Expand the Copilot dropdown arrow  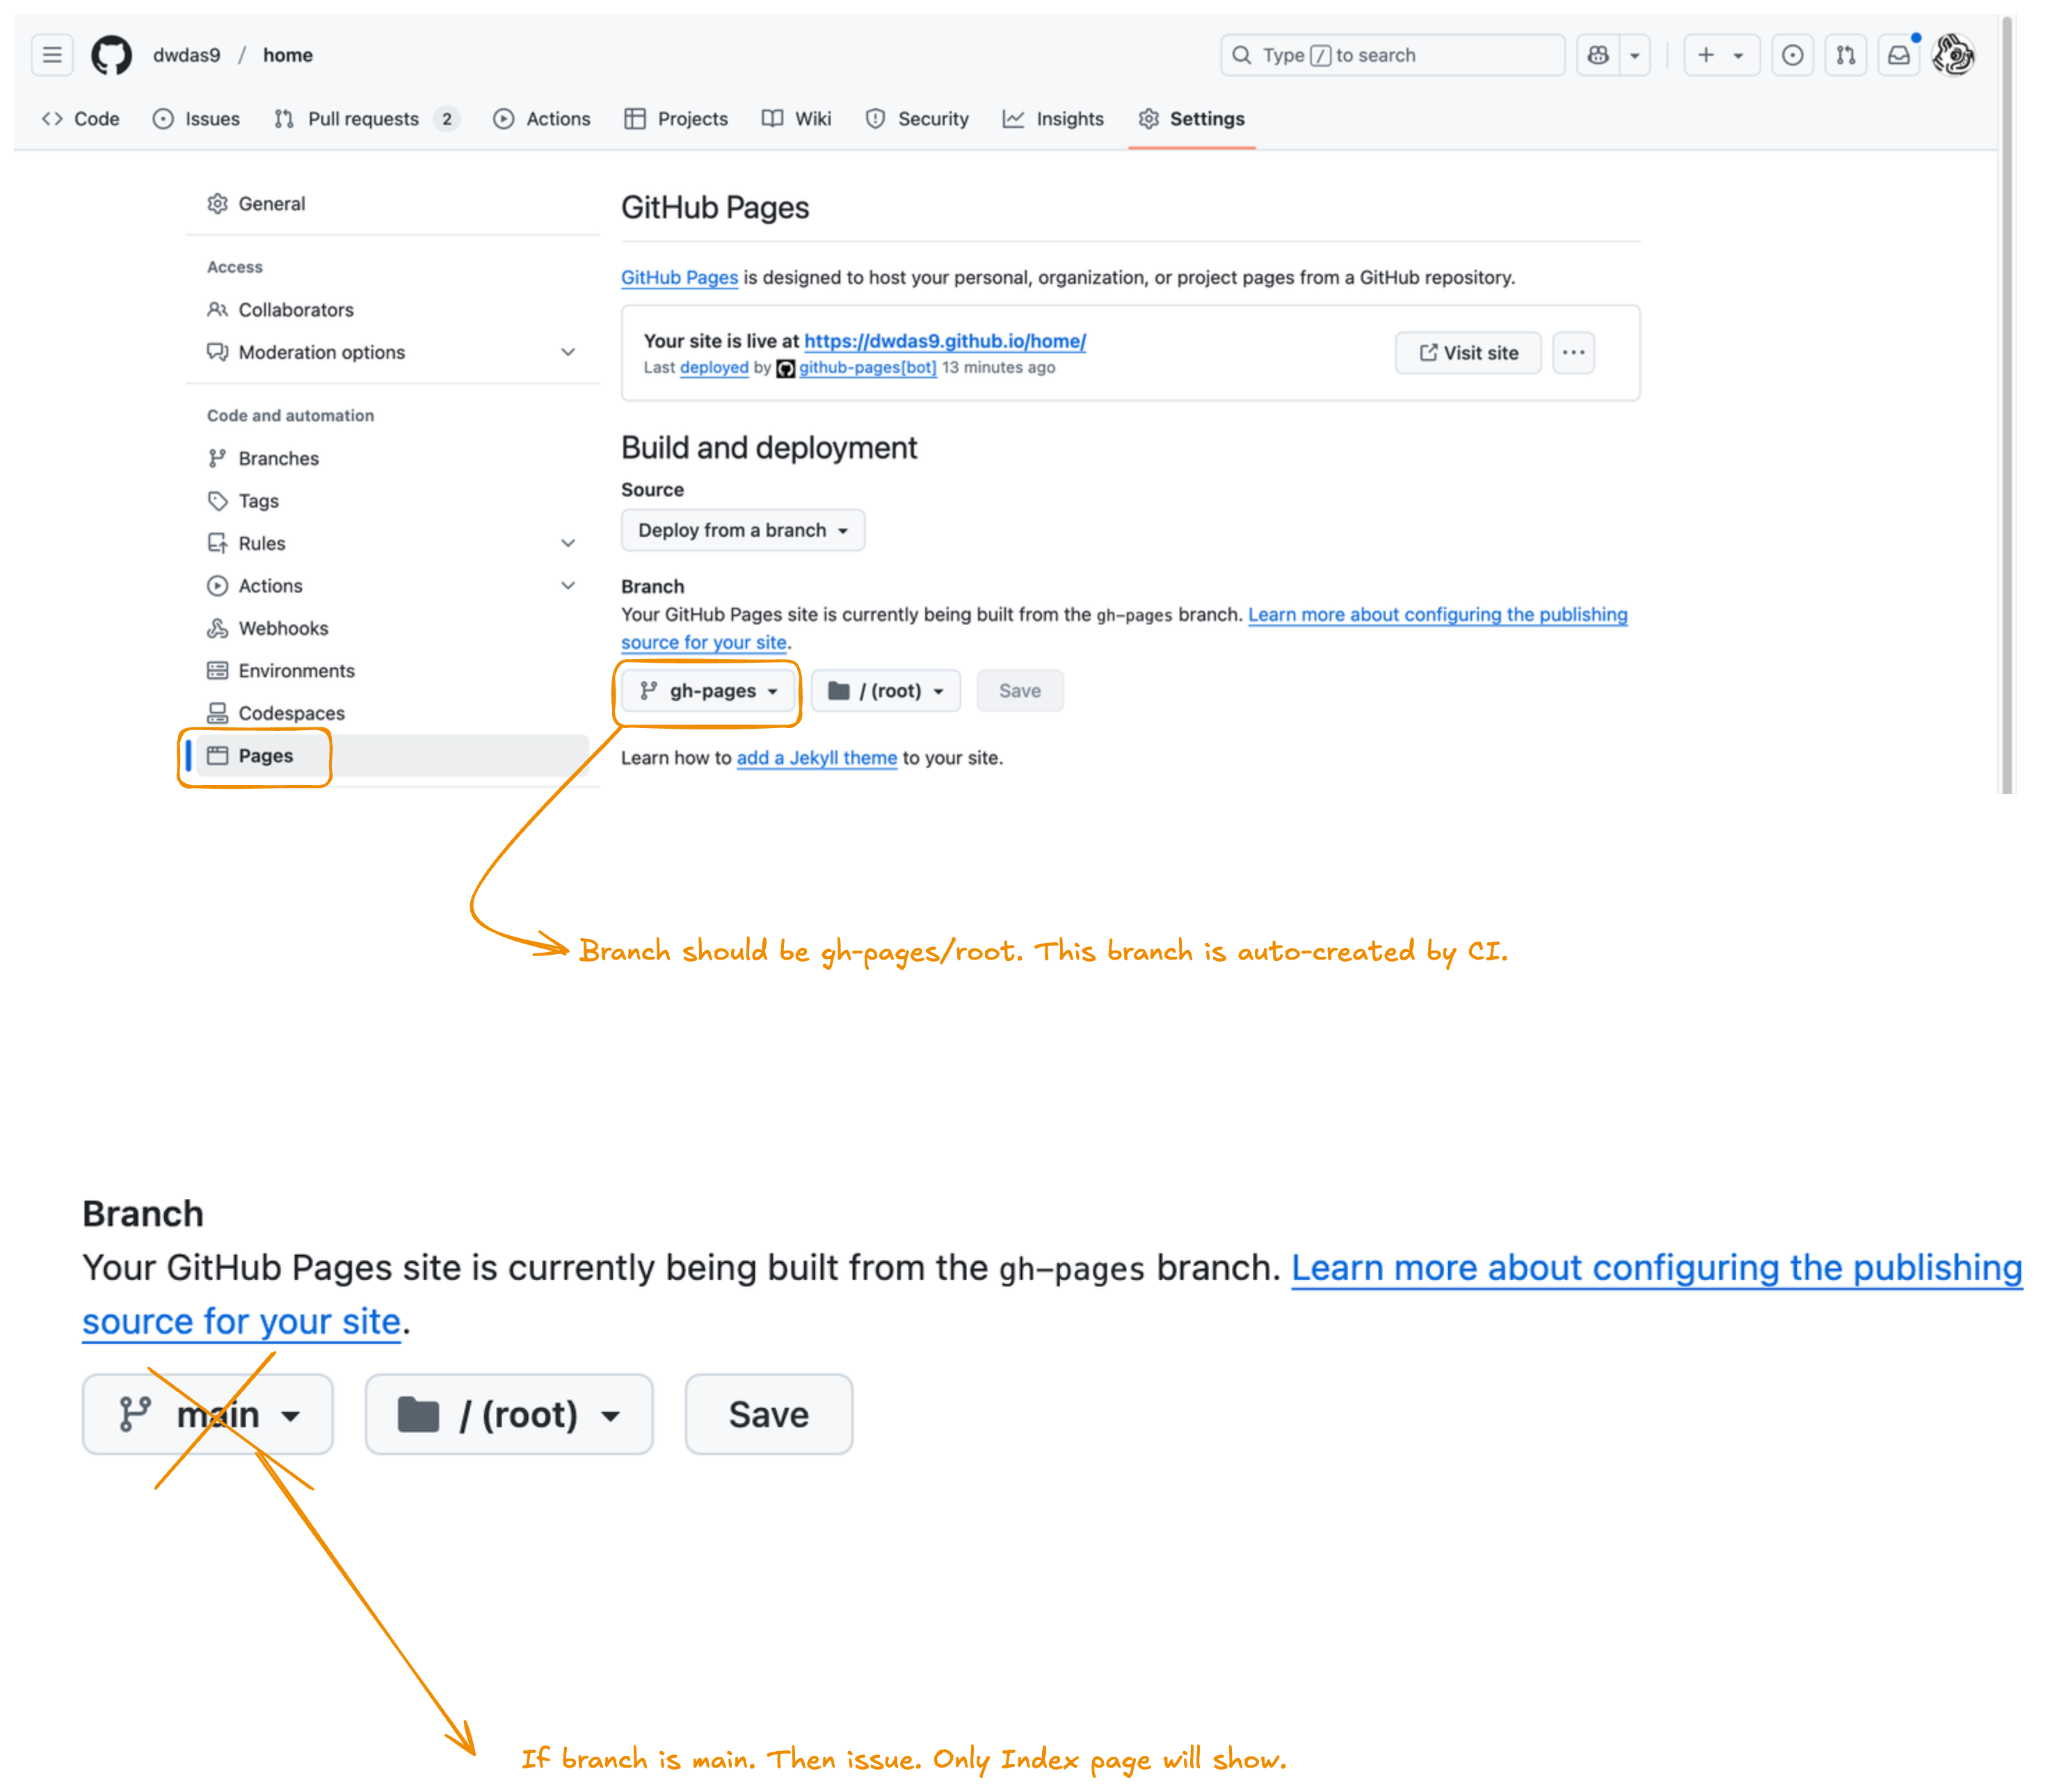(1635, 55)
